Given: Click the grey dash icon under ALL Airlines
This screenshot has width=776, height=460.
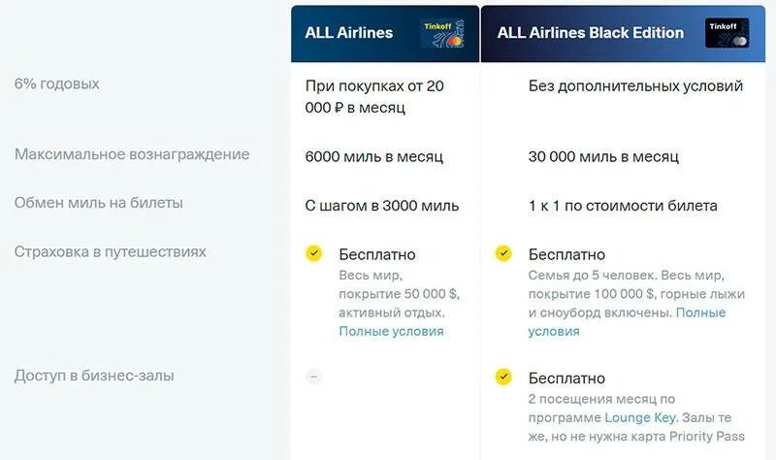Looking at the screenshot, I should click(313, 377).
